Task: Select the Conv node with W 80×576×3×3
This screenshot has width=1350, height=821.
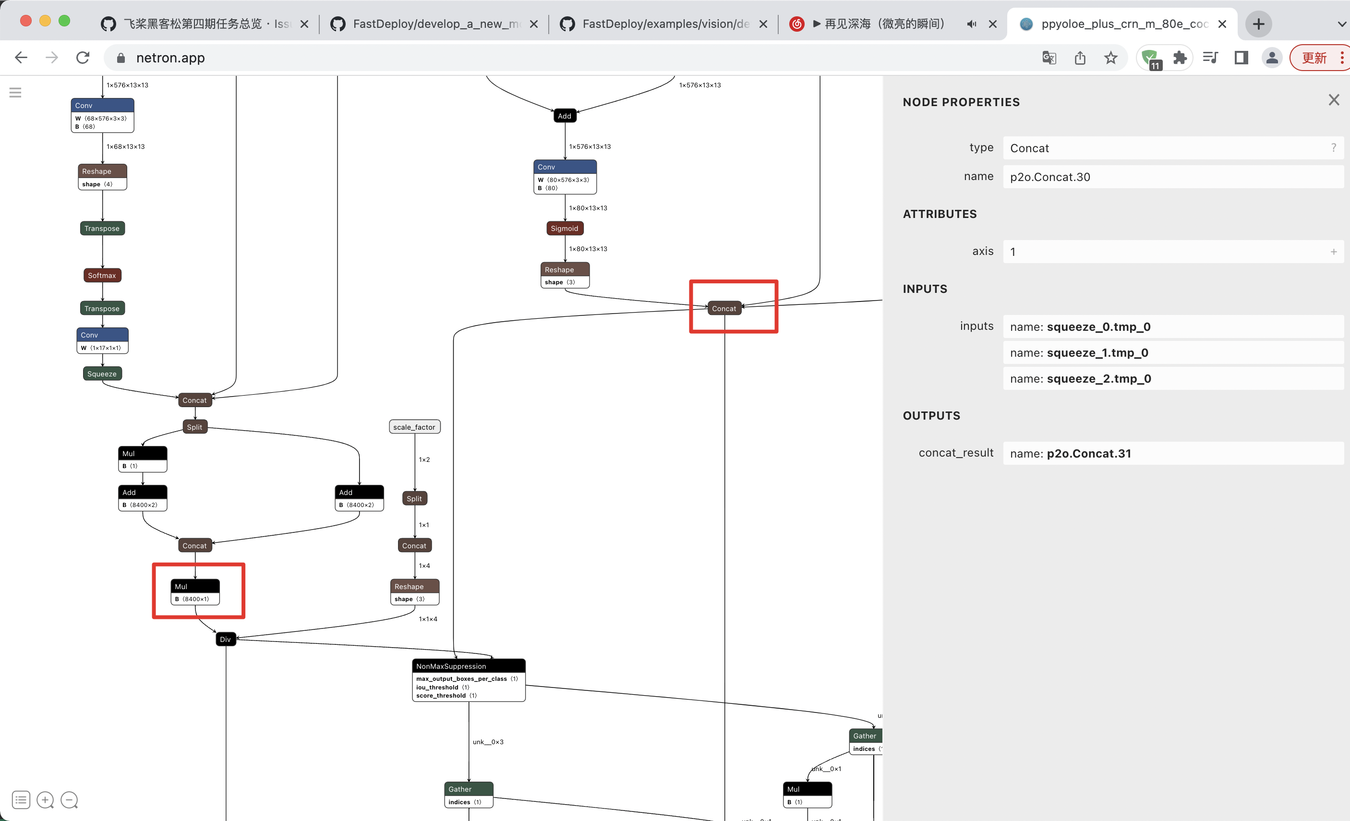Action: (565, 177)
